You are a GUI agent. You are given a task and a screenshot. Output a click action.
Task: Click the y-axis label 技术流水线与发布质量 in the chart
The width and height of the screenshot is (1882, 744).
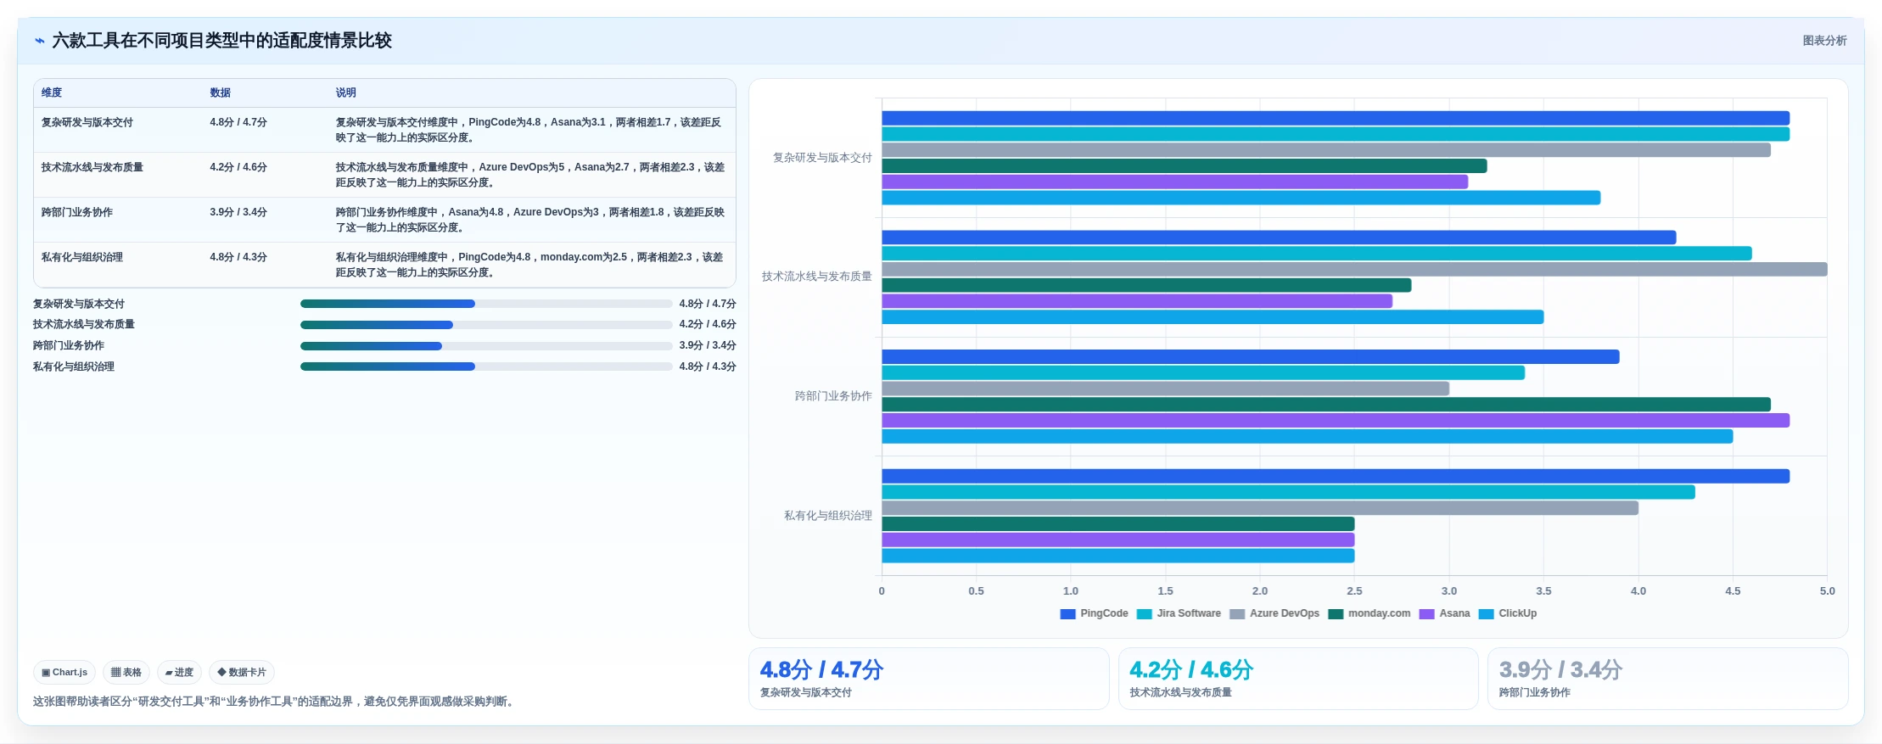pos(816,277)
